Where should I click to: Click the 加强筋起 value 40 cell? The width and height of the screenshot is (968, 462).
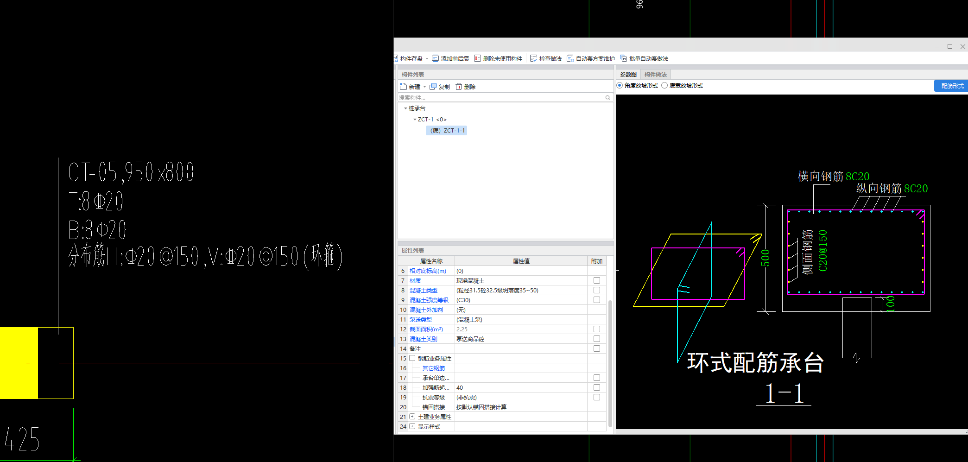pyautogui.click(x=521, y=388)
